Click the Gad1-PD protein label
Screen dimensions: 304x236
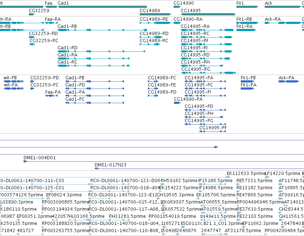(x=75, y=85)
